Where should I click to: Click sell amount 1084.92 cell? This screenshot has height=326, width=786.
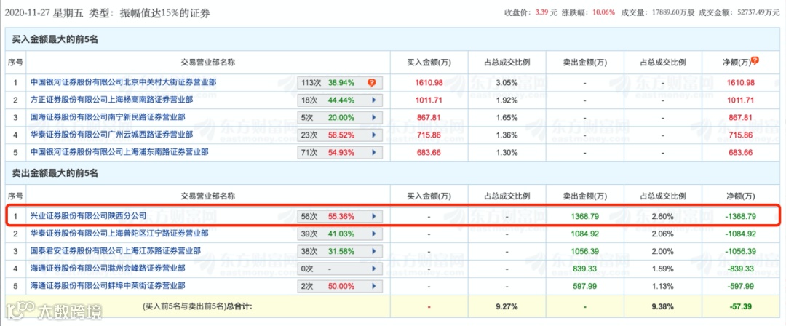point(584,234)
